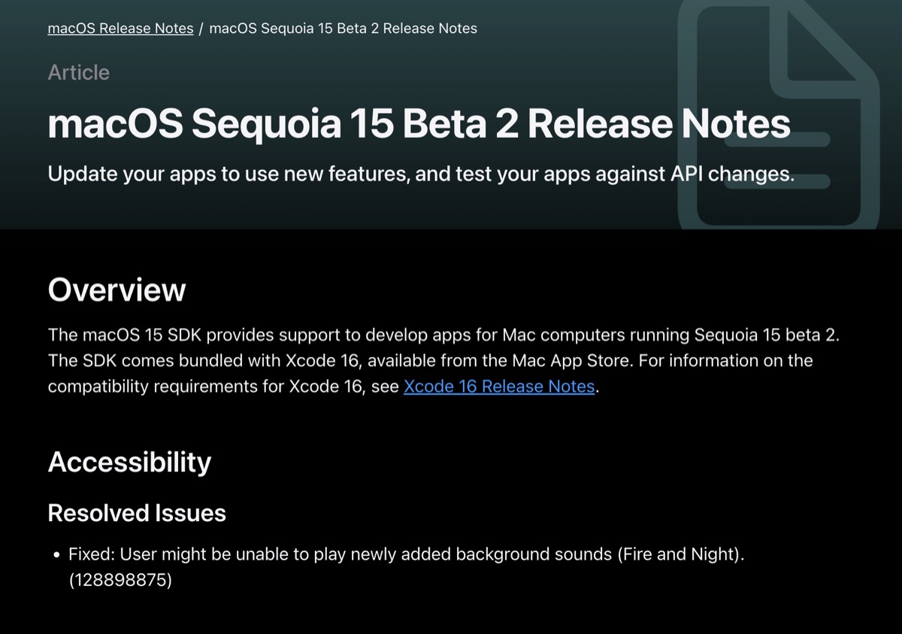Image resolution: width=902 pixels, height=634 pixels.
Task: Click the Xcode 16 Release Notes hyperlink
Action: pos(499,387)
